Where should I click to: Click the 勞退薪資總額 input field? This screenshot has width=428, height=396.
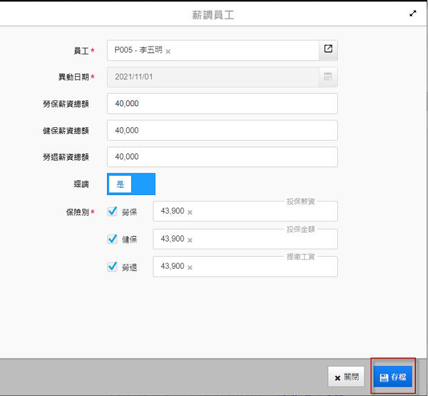pos(222,157)
